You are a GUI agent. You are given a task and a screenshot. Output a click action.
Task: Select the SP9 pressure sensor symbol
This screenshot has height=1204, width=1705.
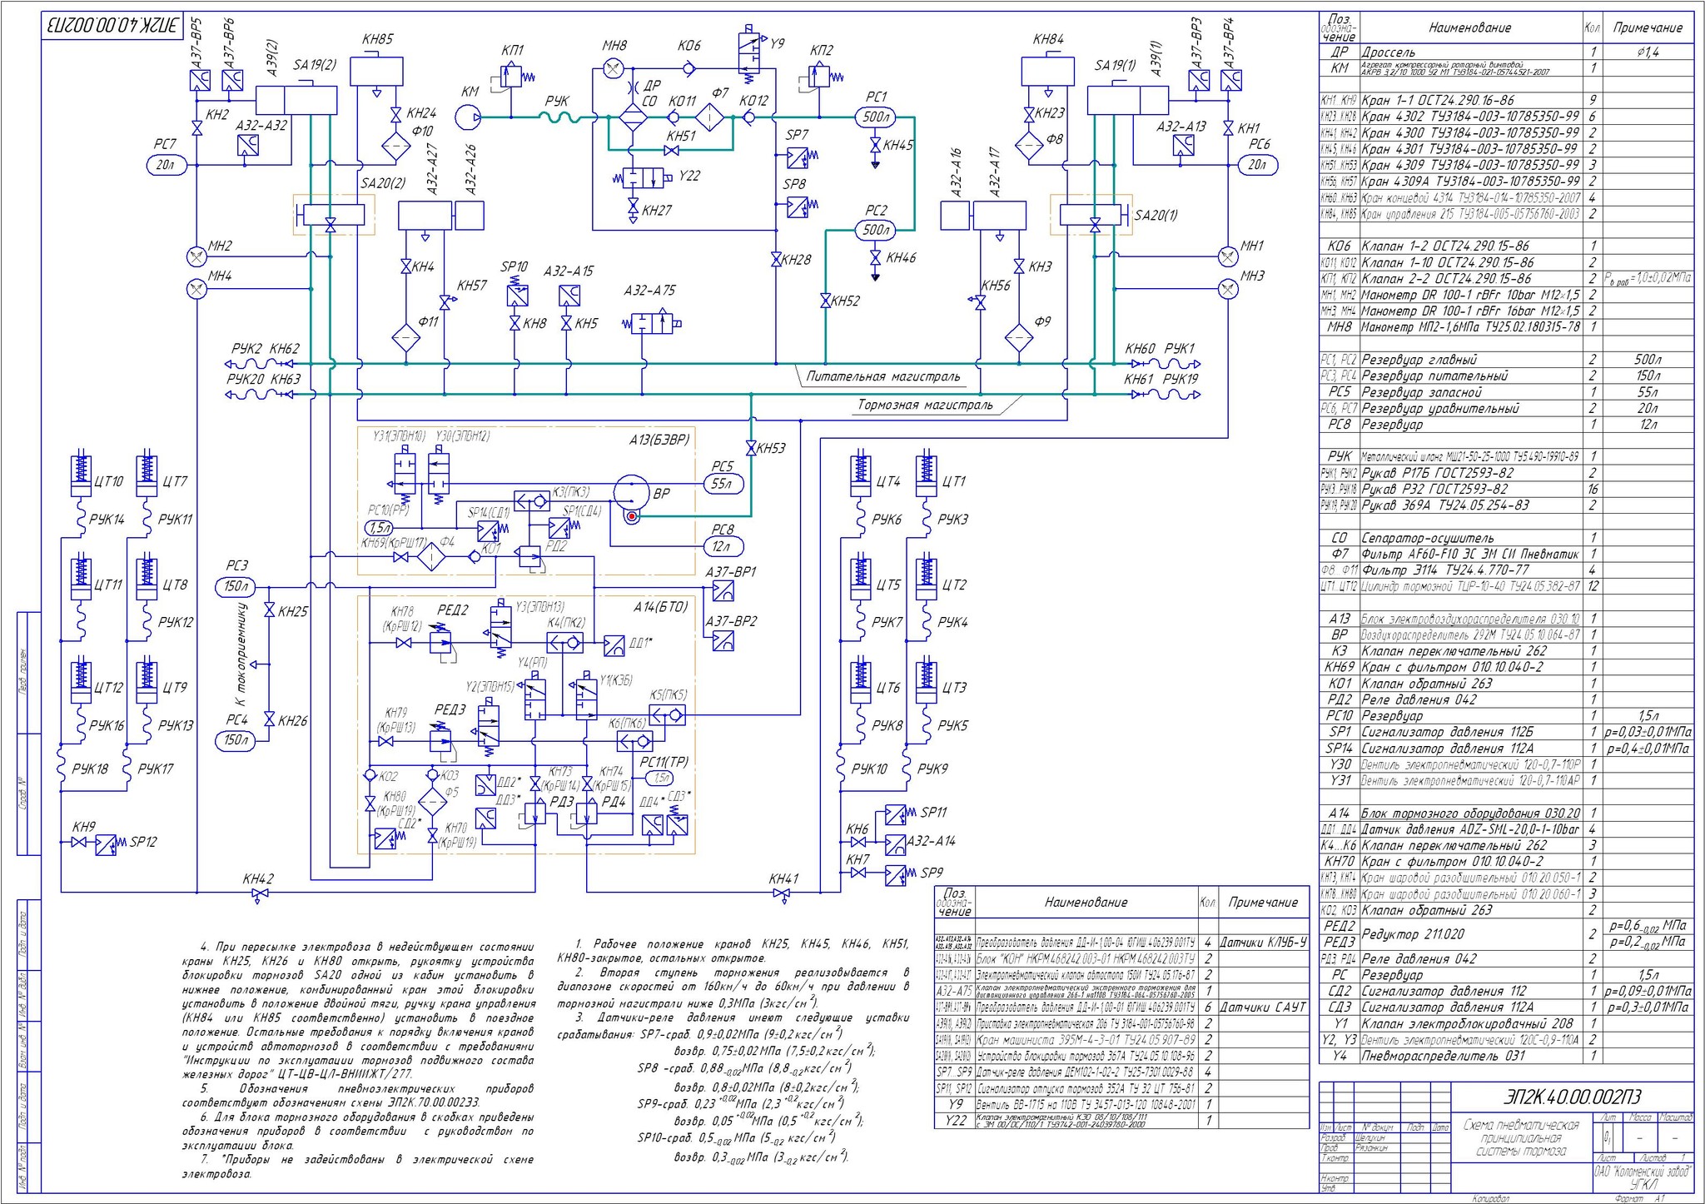(x=897, y=875)
